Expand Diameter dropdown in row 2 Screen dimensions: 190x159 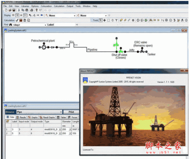point(70,134)
